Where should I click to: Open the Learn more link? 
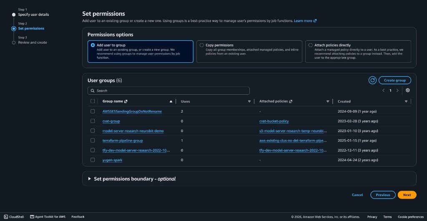(303, 21)
